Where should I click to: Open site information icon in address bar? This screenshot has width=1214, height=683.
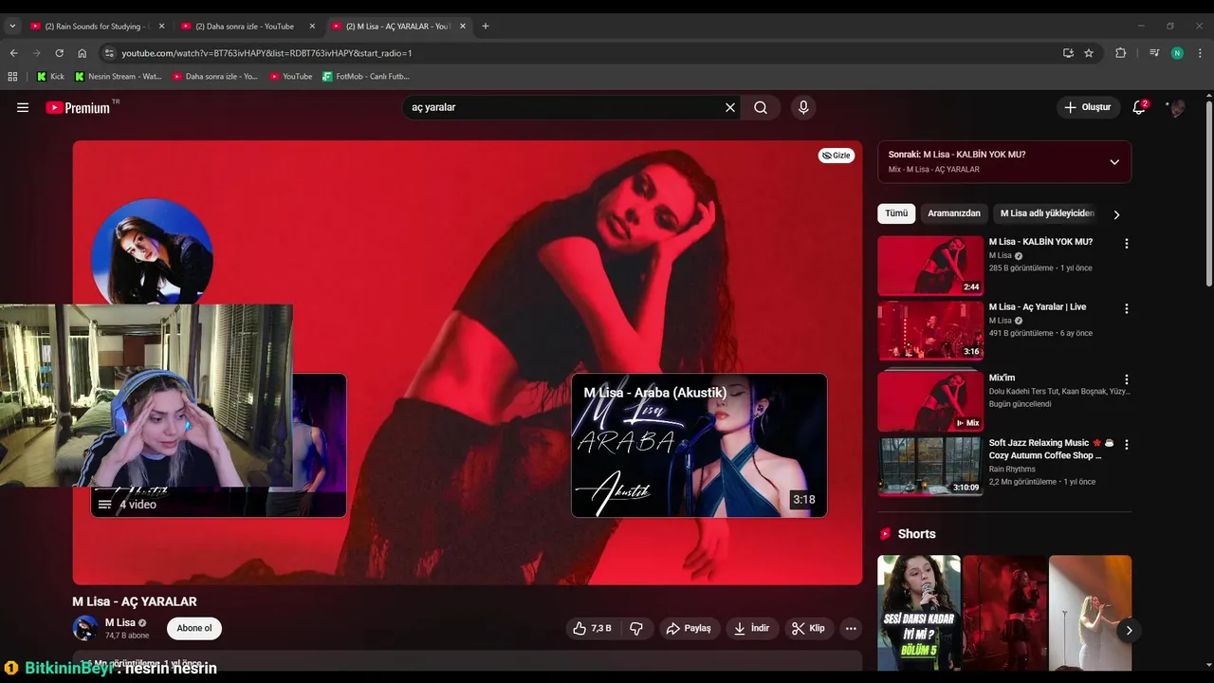coord(109,53)
